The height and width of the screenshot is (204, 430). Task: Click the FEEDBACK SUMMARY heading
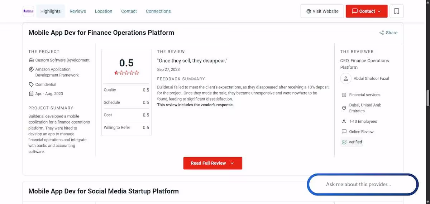tap(181, 79)
